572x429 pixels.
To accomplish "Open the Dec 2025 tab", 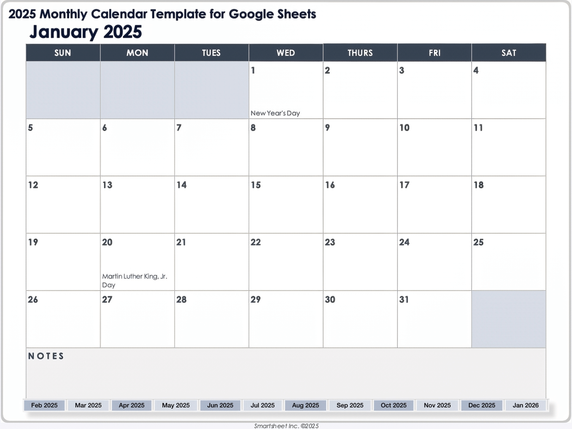I will click(481, 405).
